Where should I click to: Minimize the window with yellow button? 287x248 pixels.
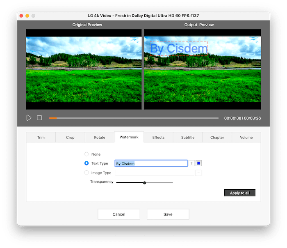[x=27, y=16]
